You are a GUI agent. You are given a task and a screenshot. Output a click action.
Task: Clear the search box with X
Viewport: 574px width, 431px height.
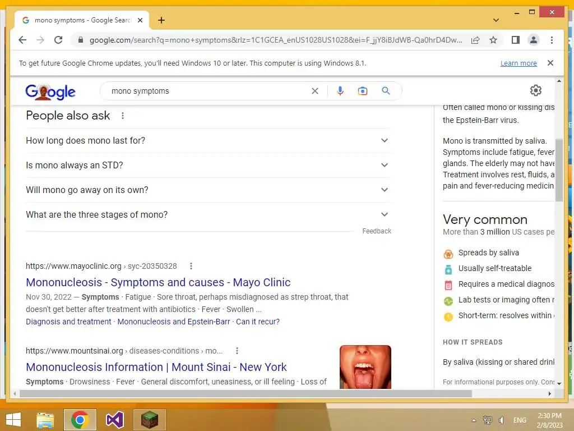pos(315,91)
